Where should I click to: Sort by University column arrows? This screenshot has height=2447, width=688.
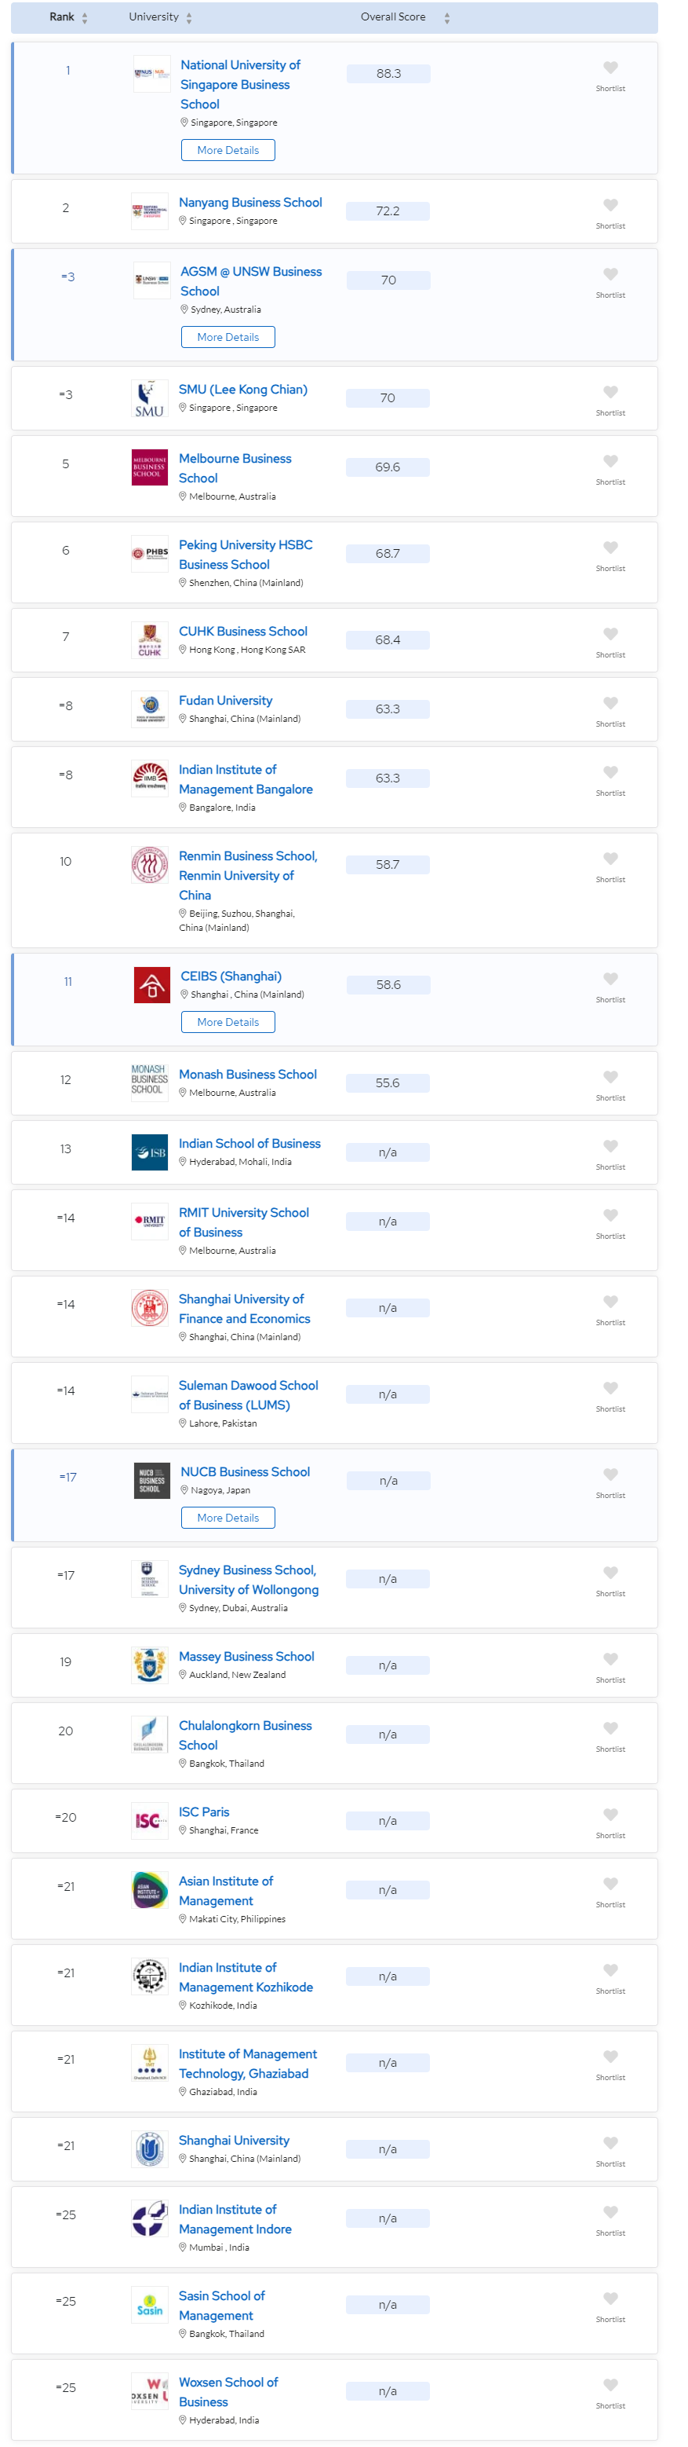[189, 18]
